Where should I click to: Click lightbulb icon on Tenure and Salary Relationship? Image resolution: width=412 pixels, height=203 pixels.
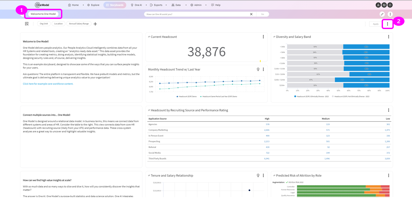click(258, 176)
